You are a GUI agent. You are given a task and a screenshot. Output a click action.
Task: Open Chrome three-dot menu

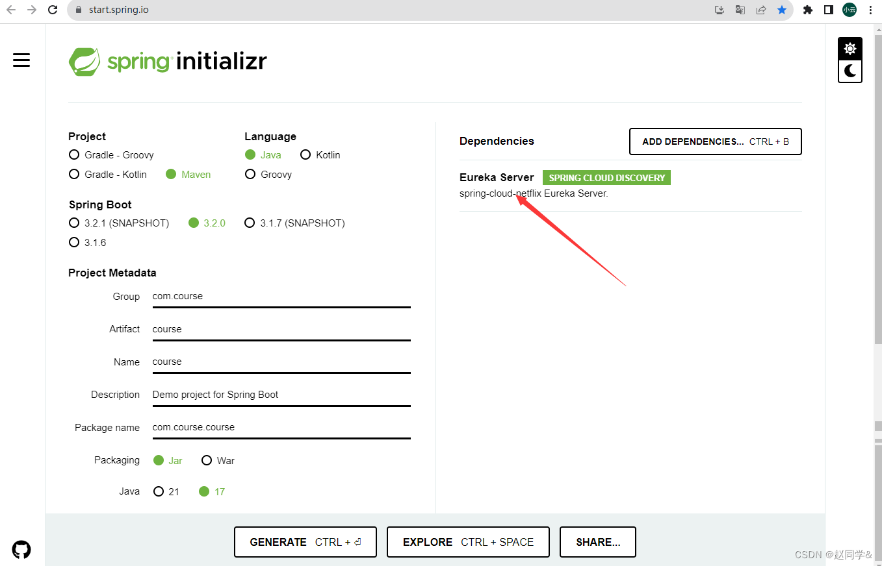pyautogui.click(x=870, y=10)
